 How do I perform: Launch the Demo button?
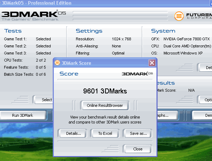pos(202,115)
